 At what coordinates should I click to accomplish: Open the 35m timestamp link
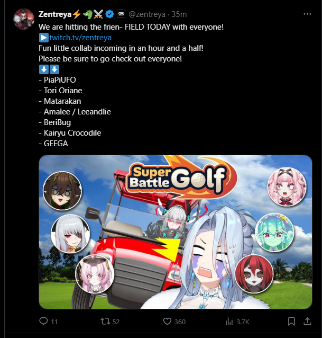click(179, 14)
